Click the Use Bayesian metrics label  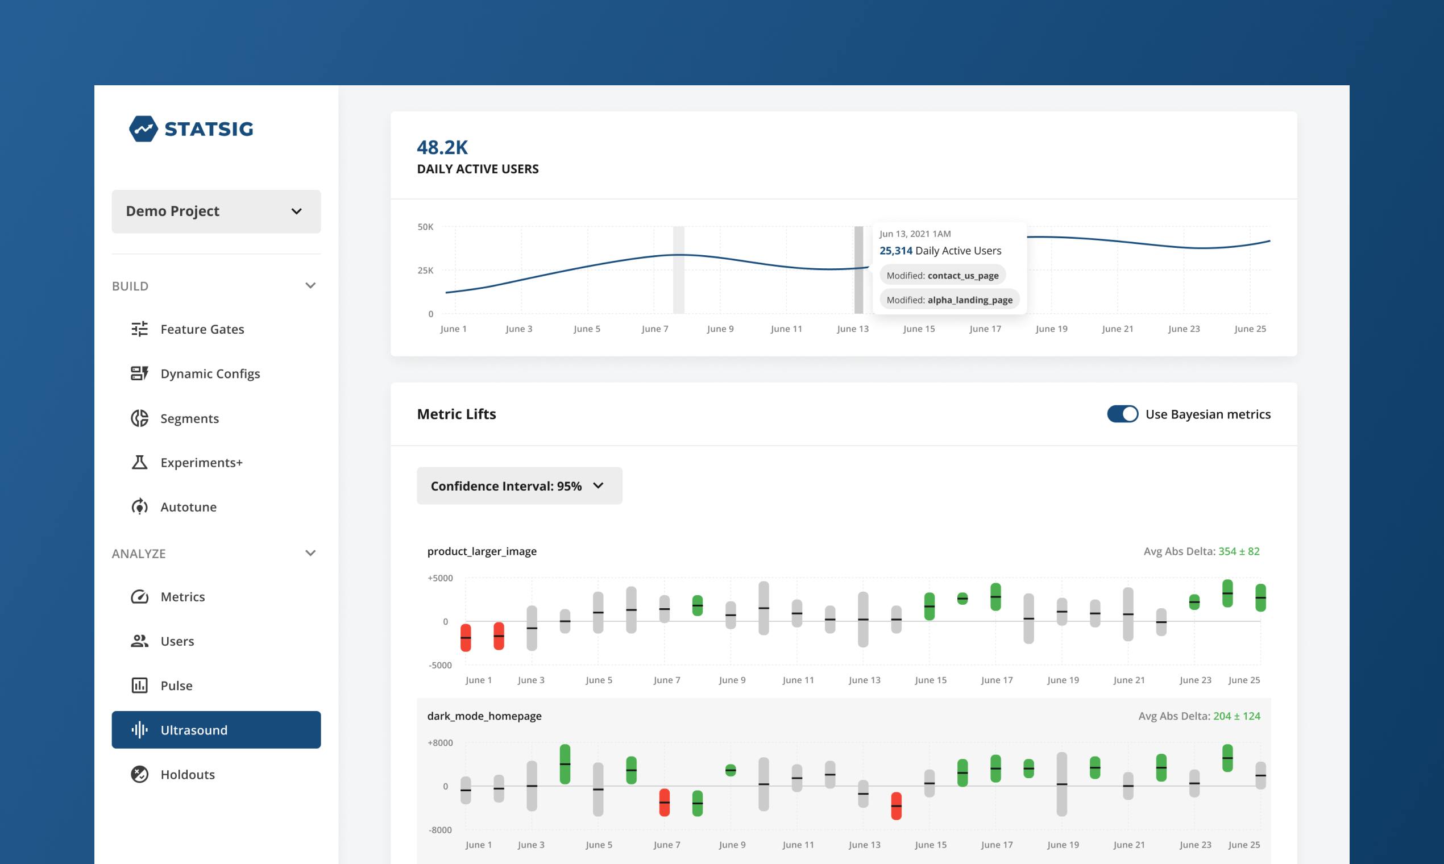coord(1208,414)
